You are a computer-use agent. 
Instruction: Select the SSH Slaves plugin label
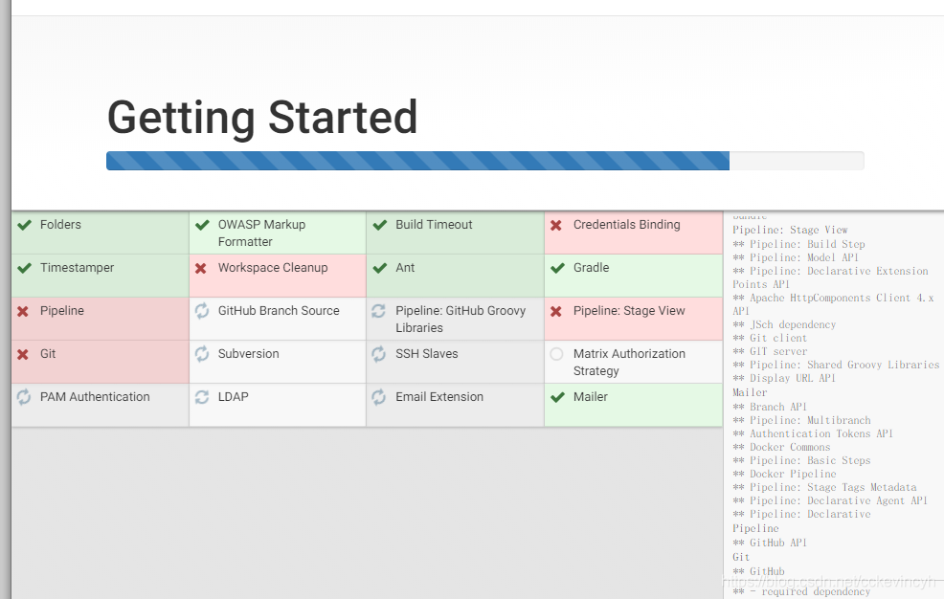(x=427, y=354)
